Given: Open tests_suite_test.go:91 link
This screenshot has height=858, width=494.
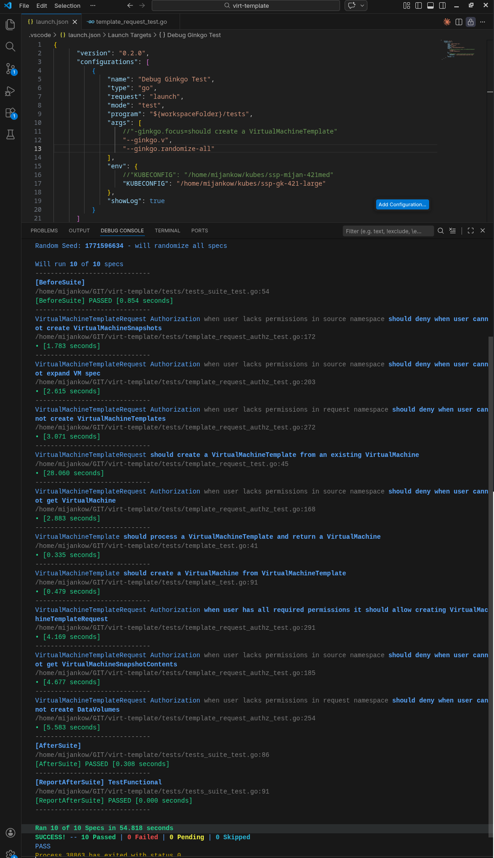Looking at the screenshot, I should click(152, 791).
